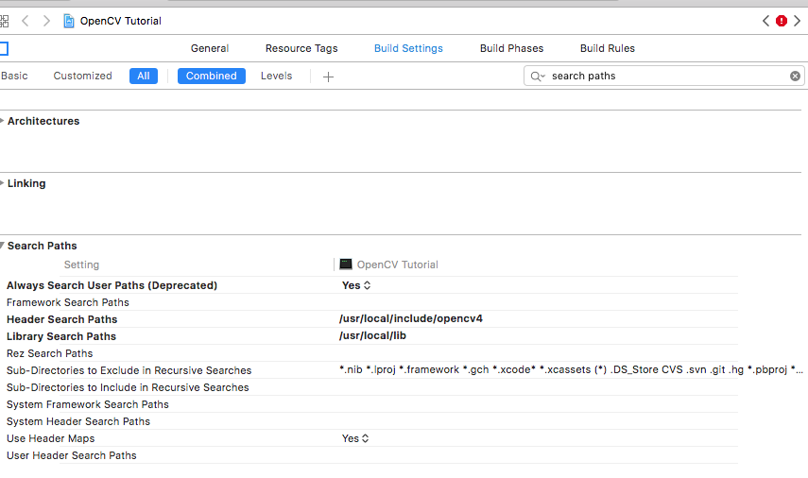Click the red error issue indicator
This screenshot has width=808, height=478.
click(782, 21)
